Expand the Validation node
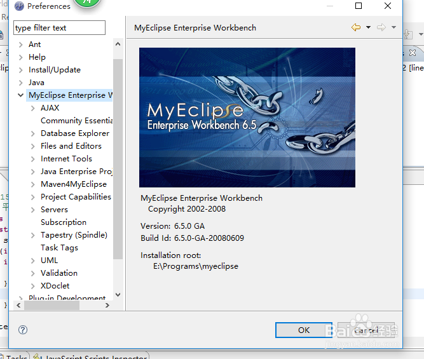This screenshot has width=424, height=359. pyautogui.click(x=32, y=273)
